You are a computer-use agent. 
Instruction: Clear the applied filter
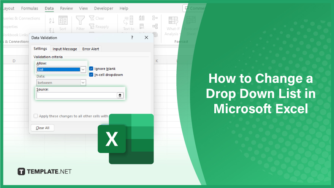(x=97, y=18)
